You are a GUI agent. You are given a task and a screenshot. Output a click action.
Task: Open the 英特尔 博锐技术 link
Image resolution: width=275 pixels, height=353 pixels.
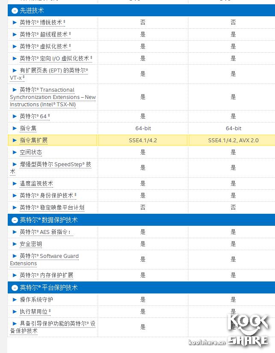point(42,23)
